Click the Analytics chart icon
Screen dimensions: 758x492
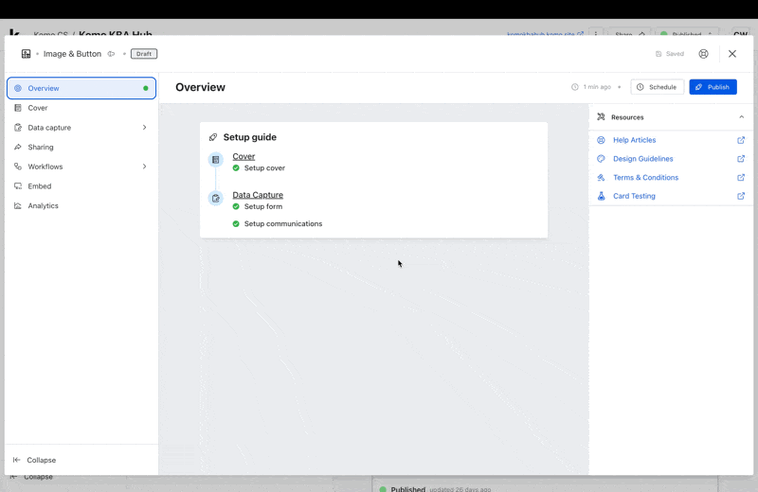(18, 205)
